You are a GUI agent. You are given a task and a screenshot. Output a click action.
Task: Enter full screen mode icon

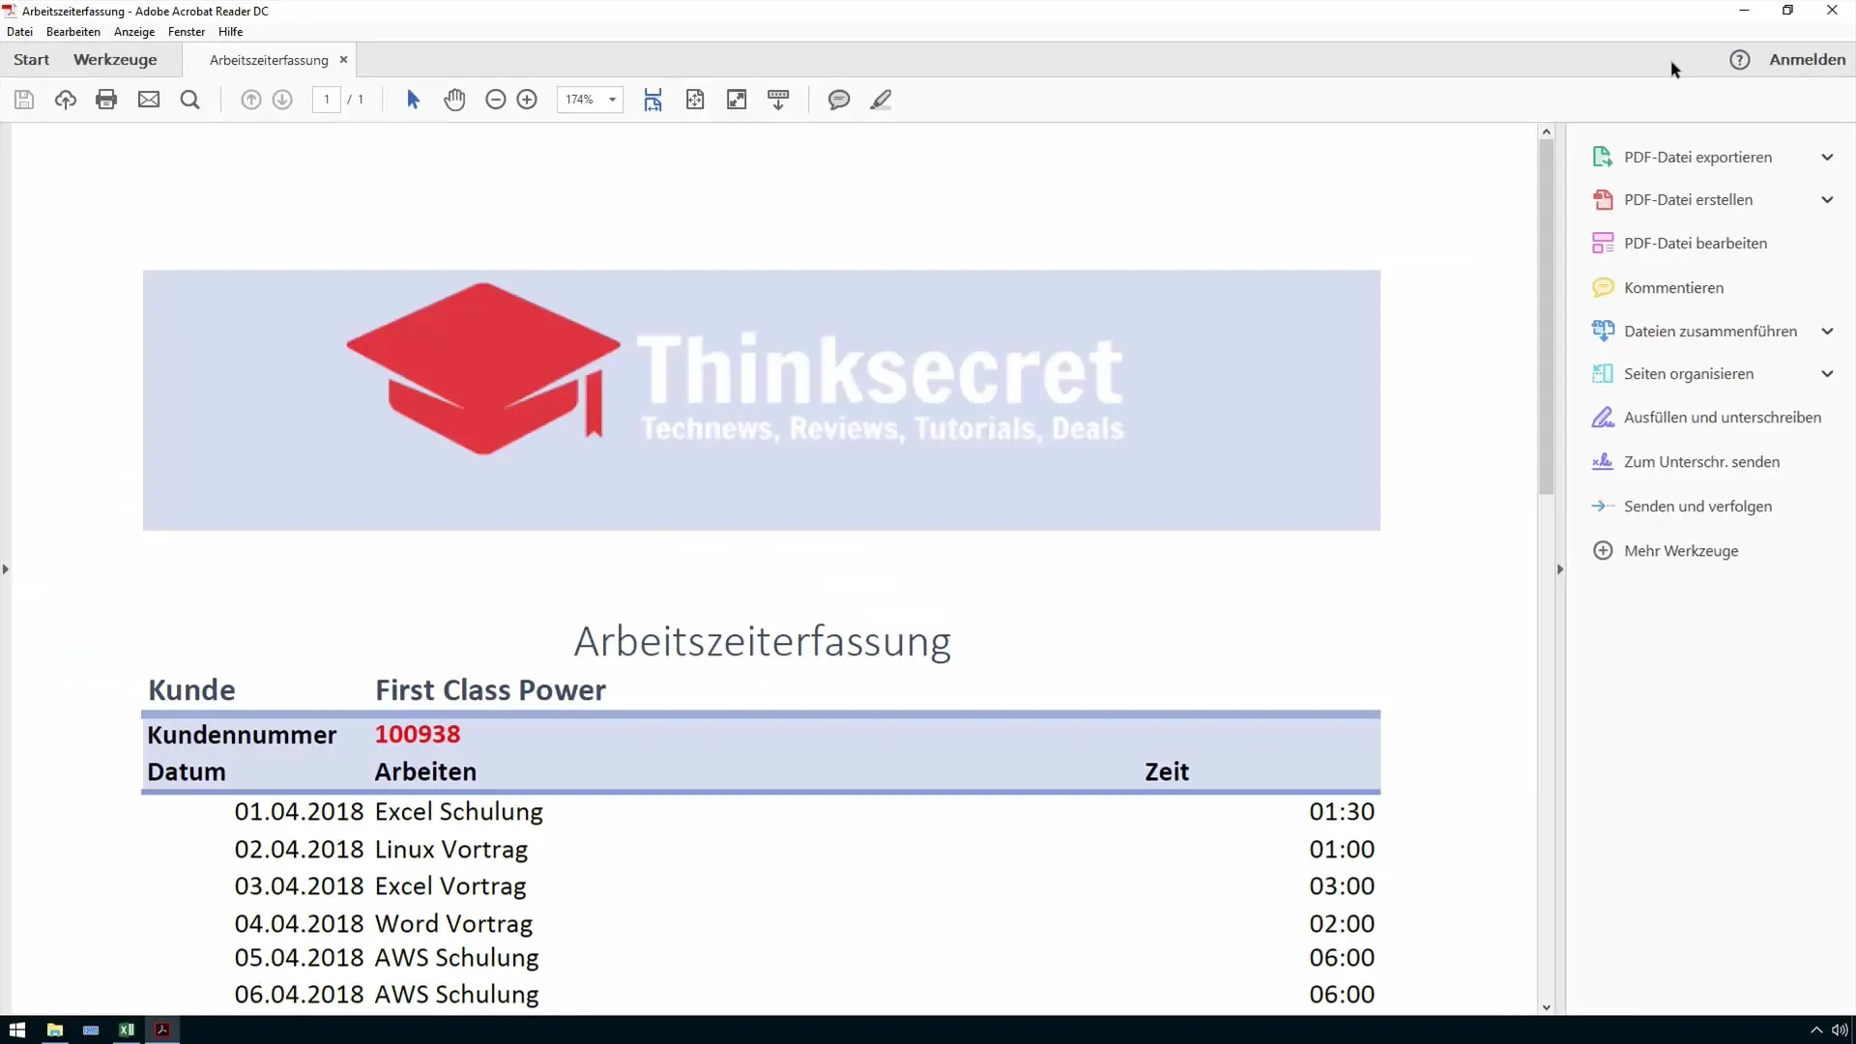point(737,100)
